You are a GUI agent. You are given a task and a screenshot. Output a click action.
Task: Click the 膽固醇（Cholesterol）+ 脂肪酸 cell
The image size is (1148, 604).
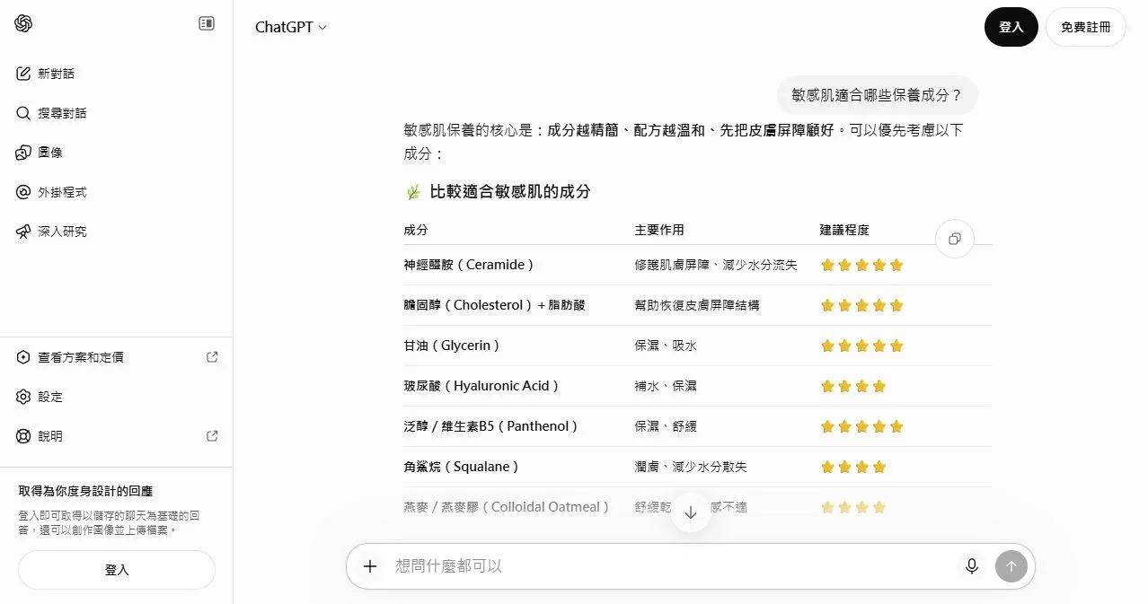(495, 305)
